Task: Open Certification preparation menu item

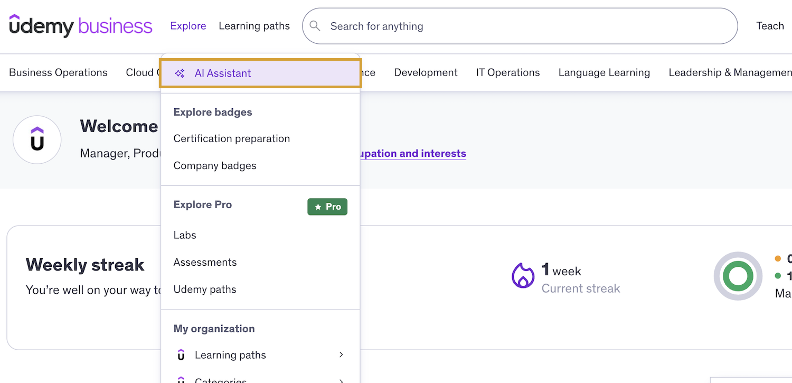Action: (x=232, y=138)
